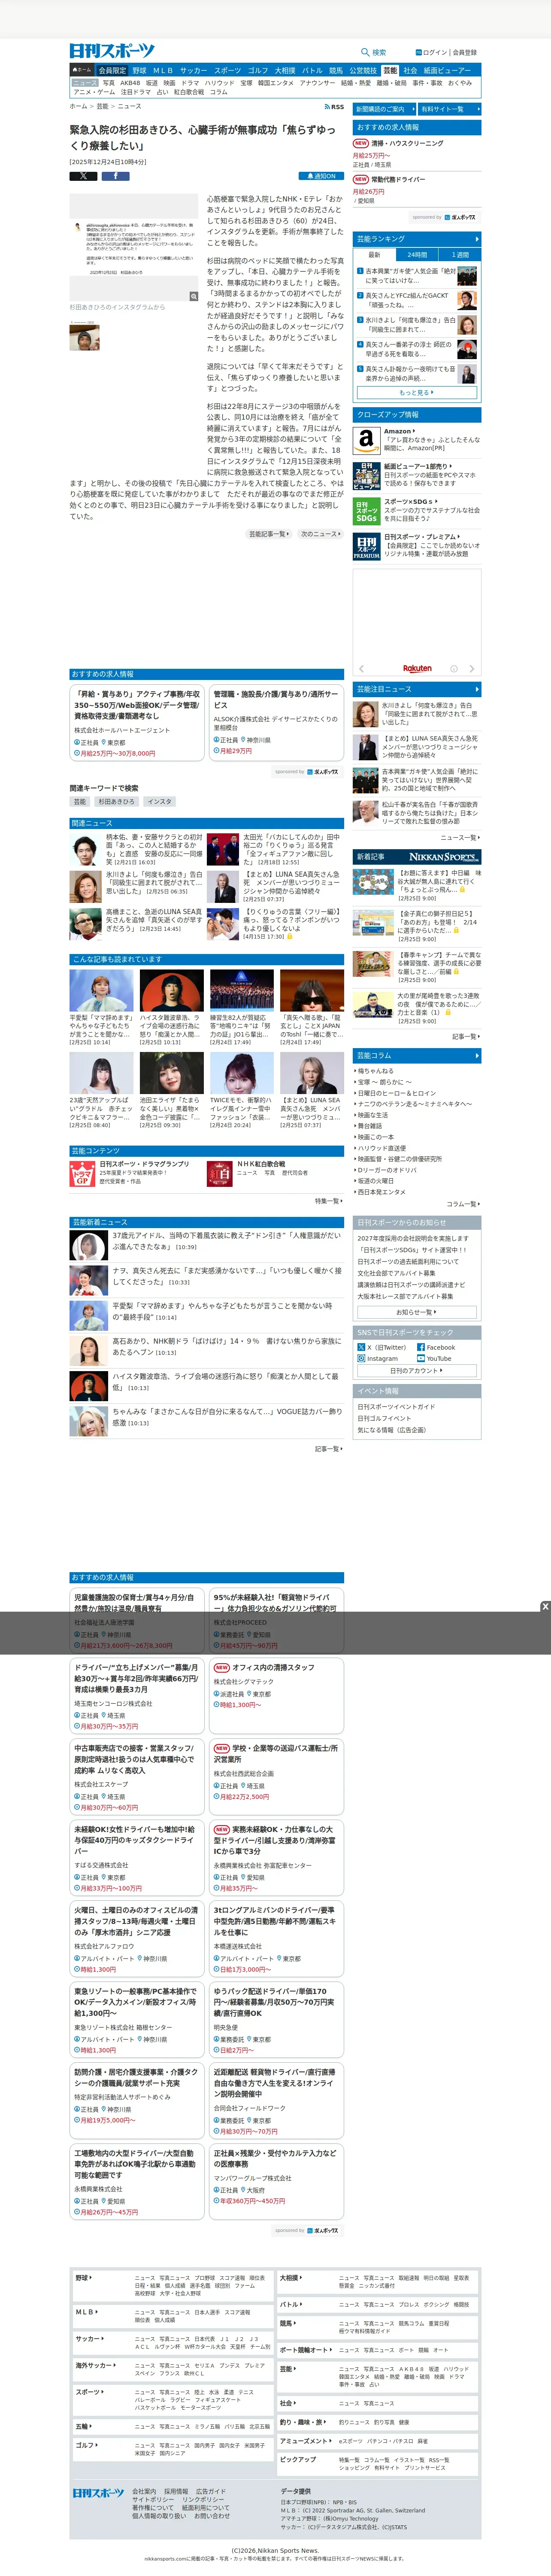Open 日刊のアカウント button
Screen dimensions: 551x2576
click(x=416, y=1371)
